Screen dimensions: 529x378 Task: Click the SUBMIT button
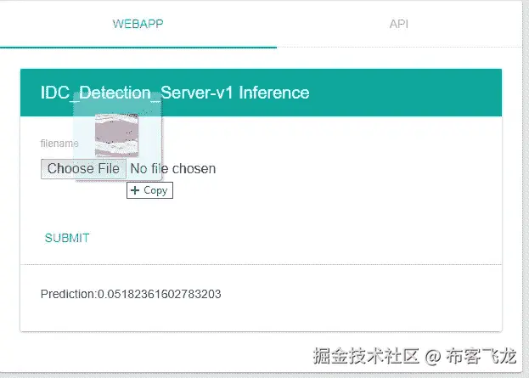point(67,238)
